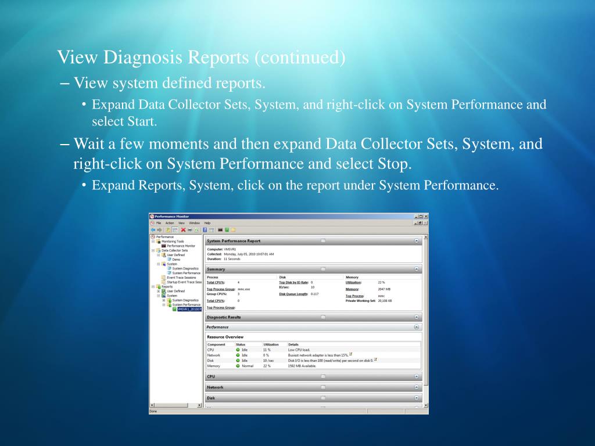Click the yellow folder toolbar icon
Screen dimensions: 595x446
click(233, 230)
